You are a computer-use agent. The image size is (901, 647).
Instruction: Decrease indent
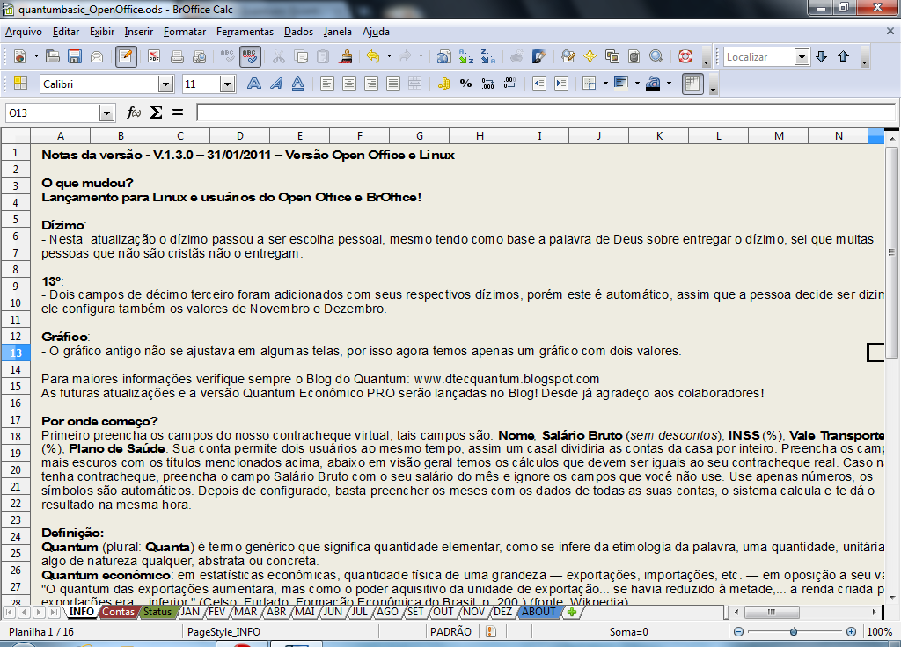[539, 84]
